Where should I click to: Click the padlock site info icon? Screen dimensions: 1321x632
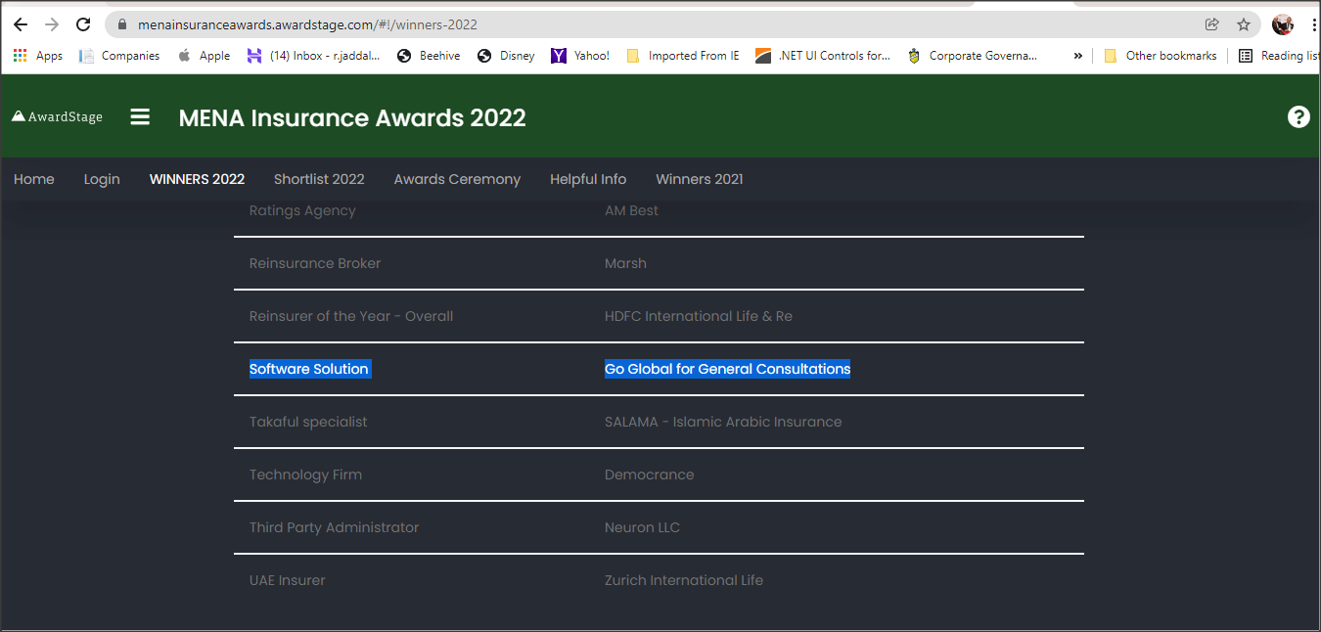[x=122, y=24]
